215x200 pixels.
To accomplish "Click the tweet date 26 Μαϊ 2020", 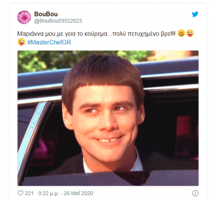I will (x=79, y=193).
